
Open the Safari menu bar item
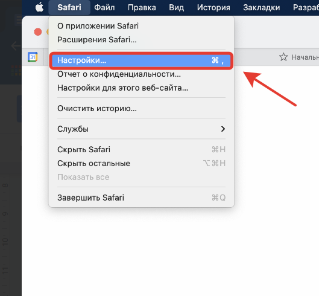click(x=69, y=7)
